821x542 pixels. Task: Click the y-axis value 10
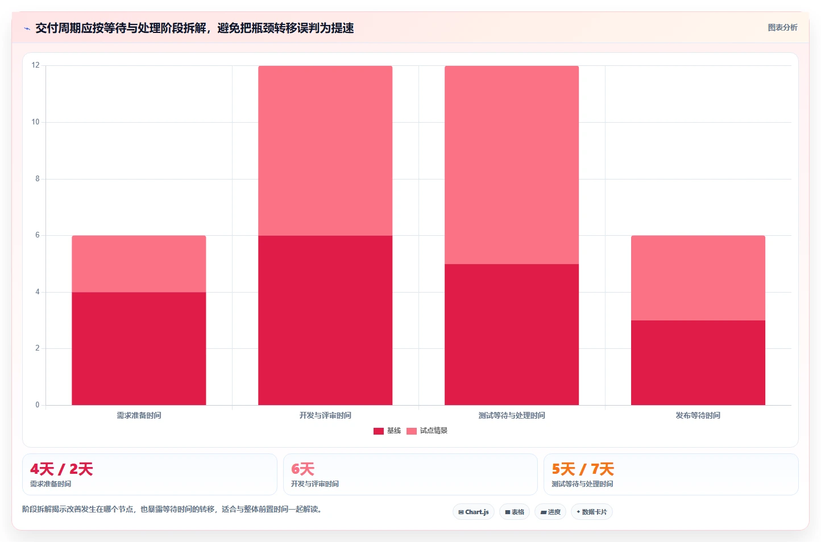36,122
